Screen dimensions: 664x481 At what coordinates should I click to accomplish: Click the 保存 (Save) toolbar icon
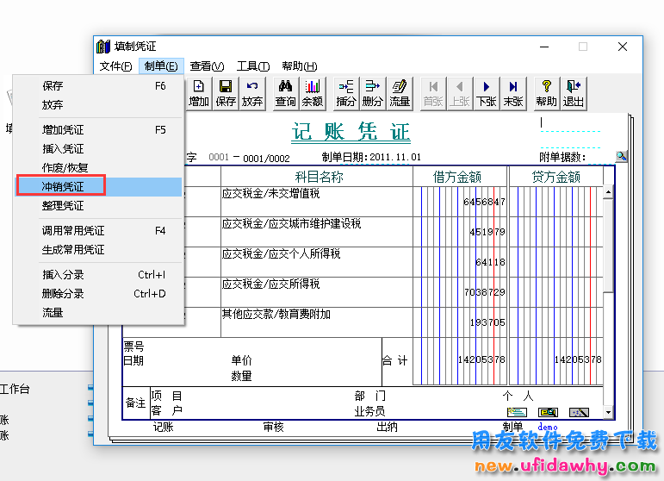pos(226,93)
